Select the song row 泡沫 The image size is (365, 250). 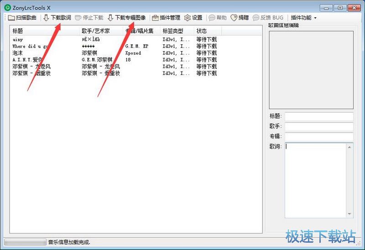[x=21, y=53]
